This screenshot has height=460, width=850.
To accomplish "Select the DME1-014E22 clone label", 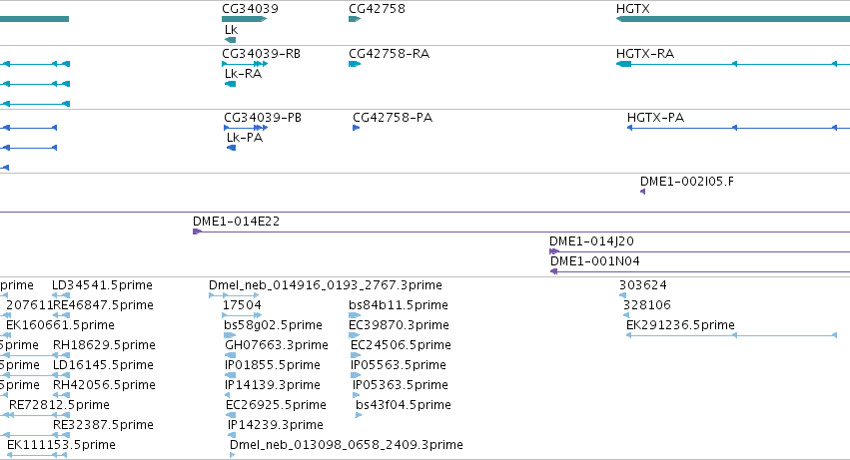I will pyautogui.click(x=237, y=222).
